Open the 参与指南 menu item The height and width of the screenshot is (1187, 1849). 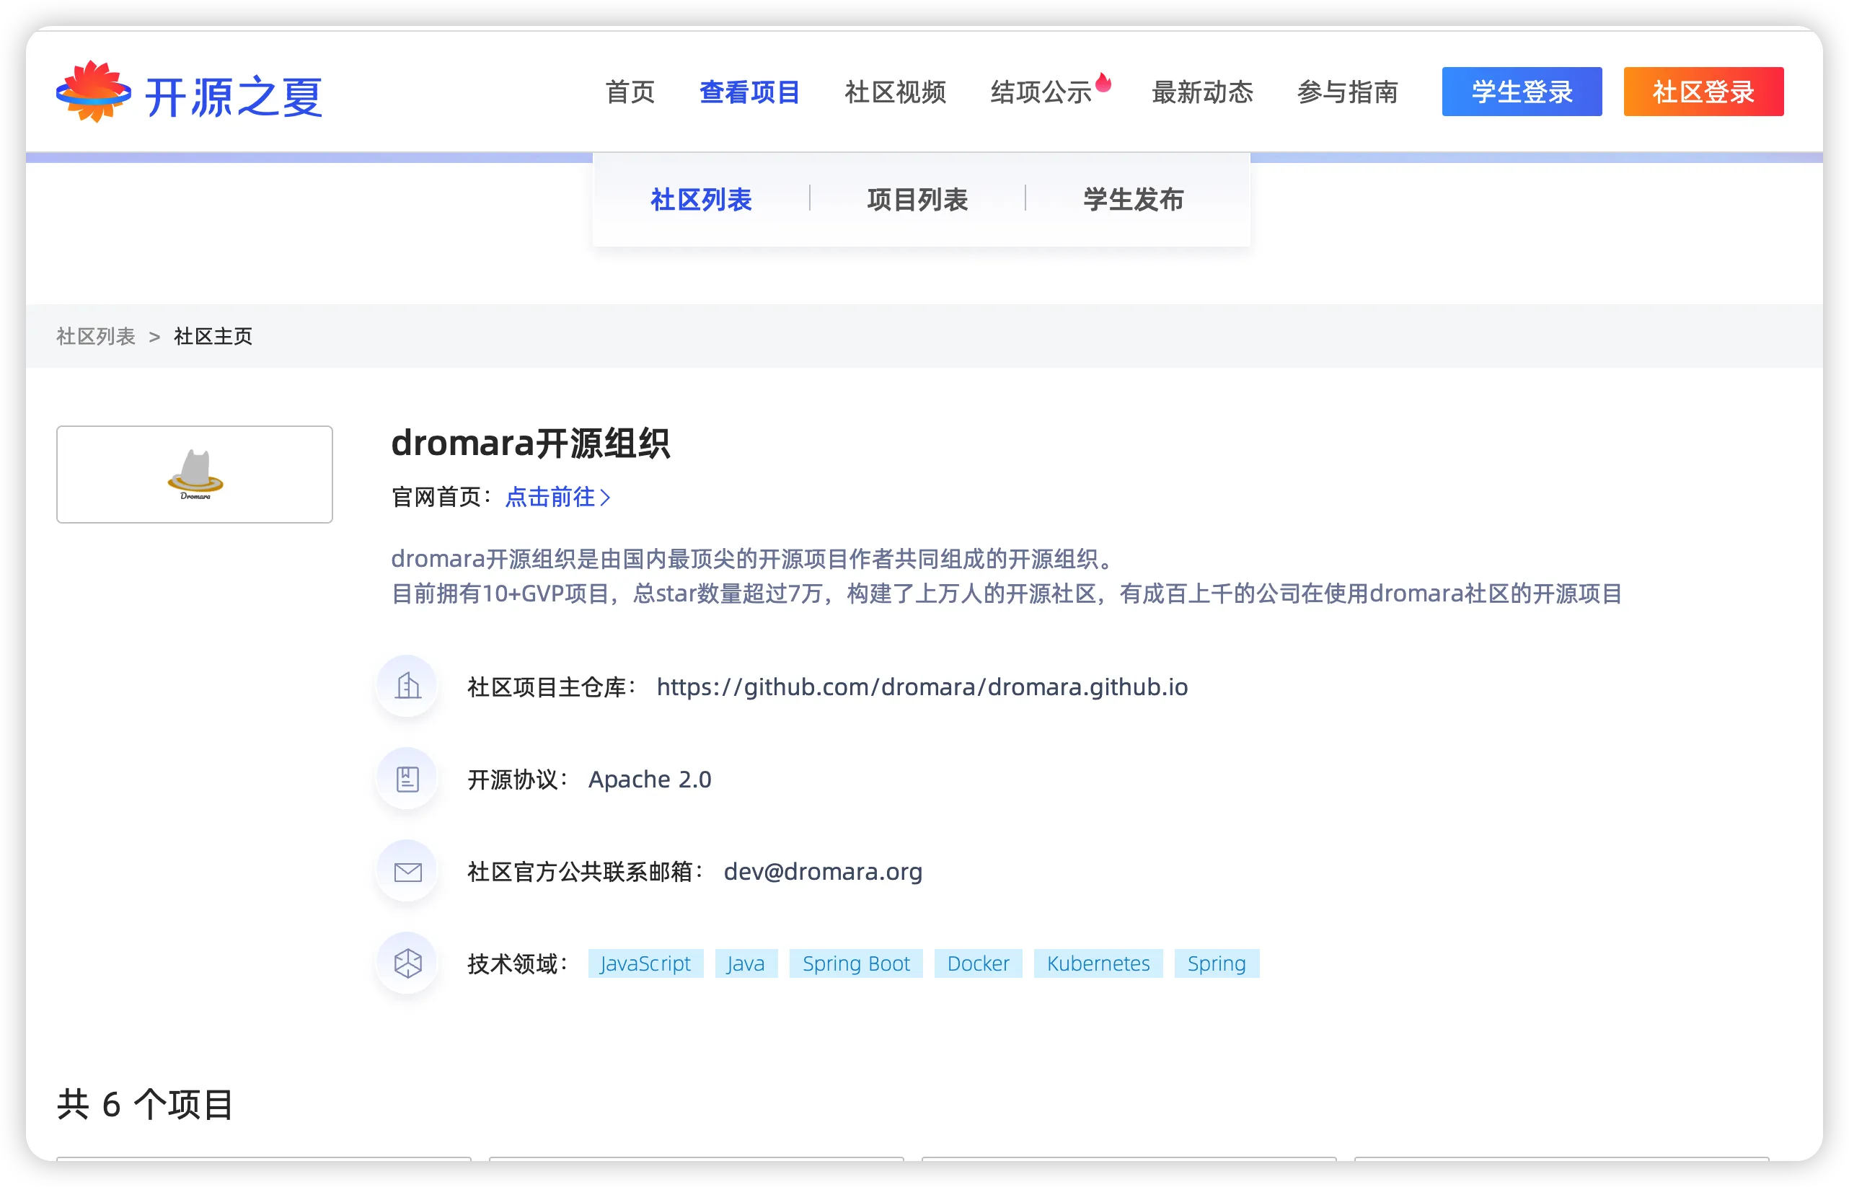(1347, 92)
